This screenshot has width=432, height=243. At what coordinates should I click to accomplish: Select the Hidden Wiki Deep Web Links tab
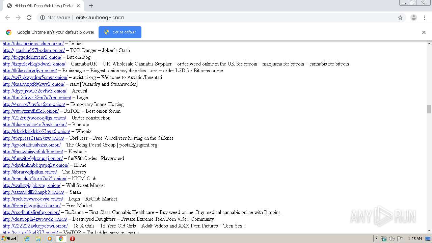tap(43, 6)
